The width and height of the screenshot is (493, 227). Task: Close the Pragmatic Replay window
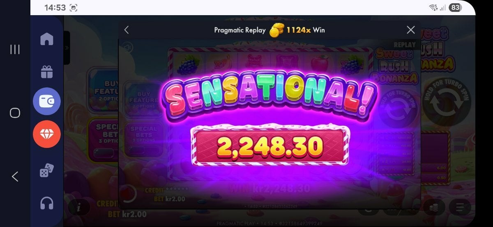pyautogui.click(x=410, y=30)
